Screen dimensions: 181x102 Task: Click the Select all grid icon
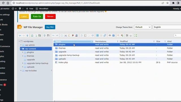tap(97, 35)
